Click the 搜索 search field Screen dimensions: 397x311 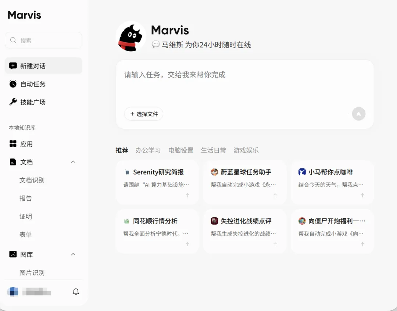point(43,40)
